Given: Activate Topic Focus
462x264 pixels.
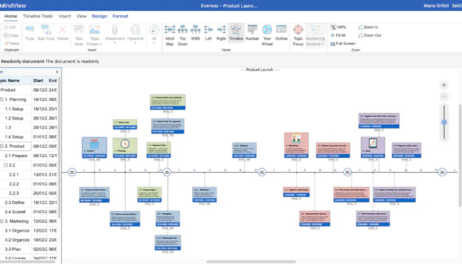Looking at the screenshot, I should tap(298, 36).
